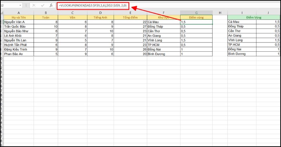Click the Cancel X icon in formula bar
This screenshot has width=281, height=147.
(x=33, y=6)
